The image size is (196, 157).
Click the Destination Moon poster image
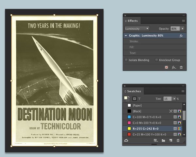(x=54, y=80)
